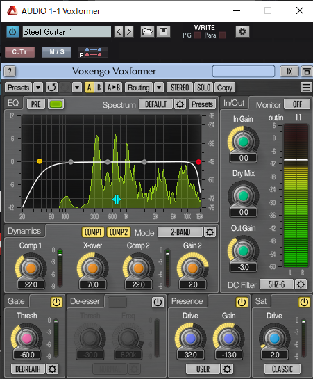Viewport: 313px width, 379px height.
Task: Click the window size icon beside 1X
Action: [x=307, y=72]
